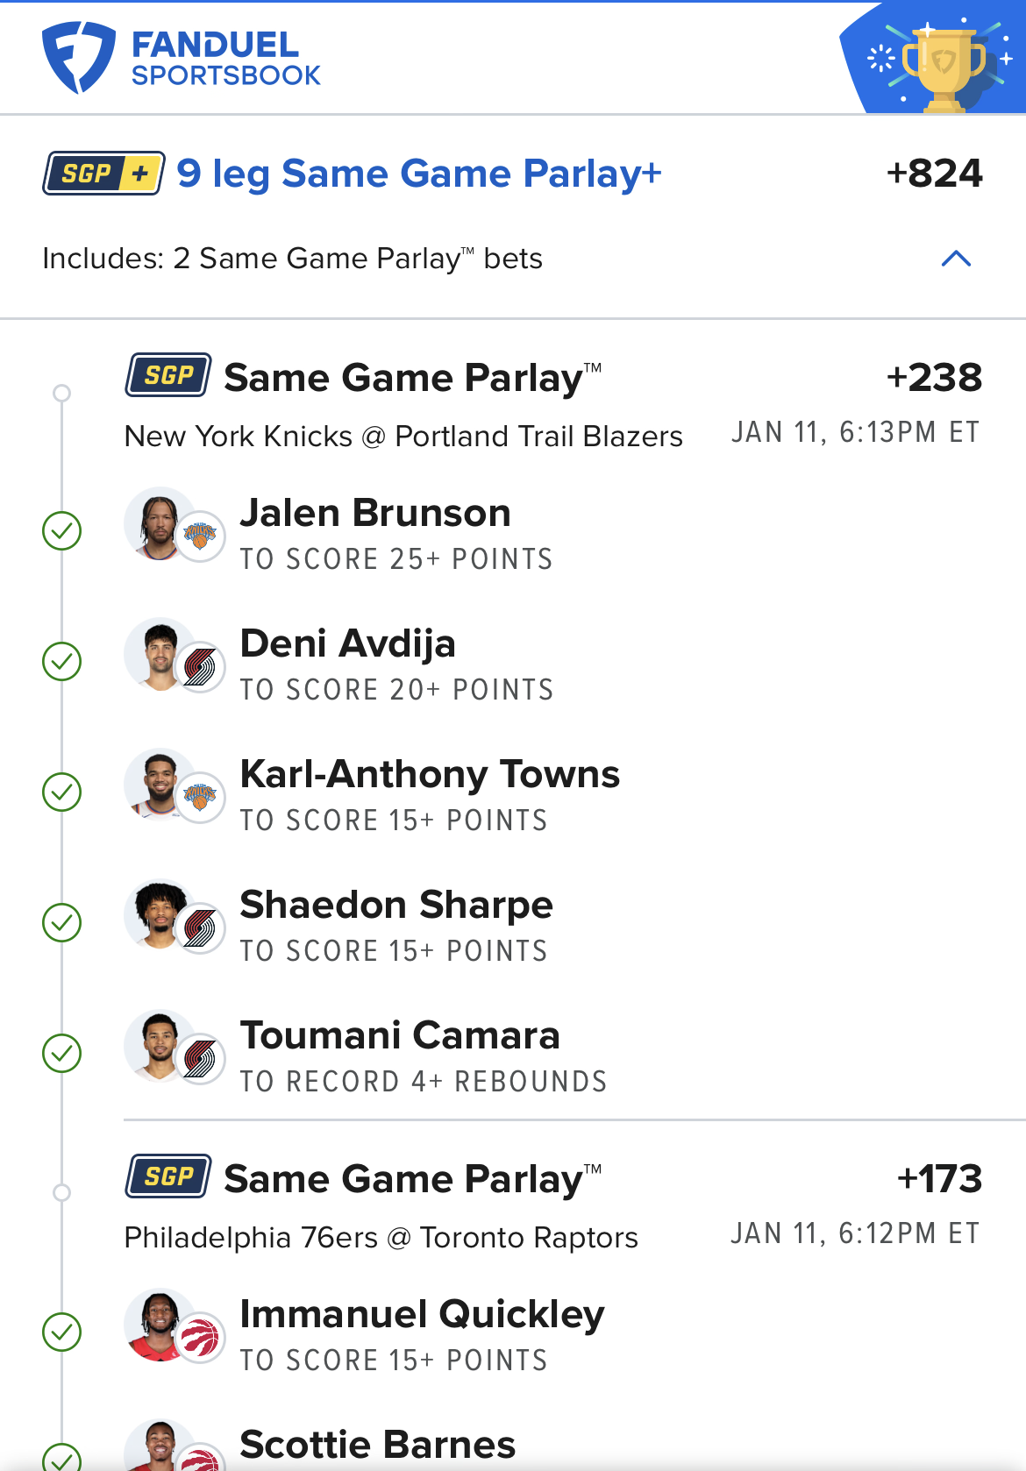1026x1471 pixels.
Task: Click green checkmark beside Toumani Camara
Action: 62,1054
